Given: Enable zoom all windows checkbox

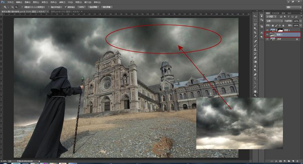Looking at the screenshot, I should [x=49, y=7].
